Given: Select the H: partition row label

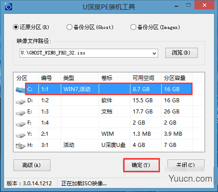Looking at the screenshot, I should (x=30, y=145).
